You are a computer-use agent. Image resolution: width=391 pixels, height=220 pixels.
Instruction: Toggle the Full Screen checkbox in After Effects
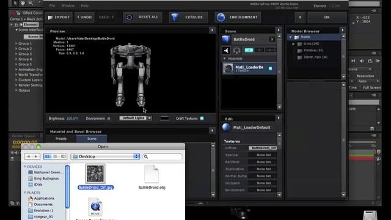coord(360,87)
